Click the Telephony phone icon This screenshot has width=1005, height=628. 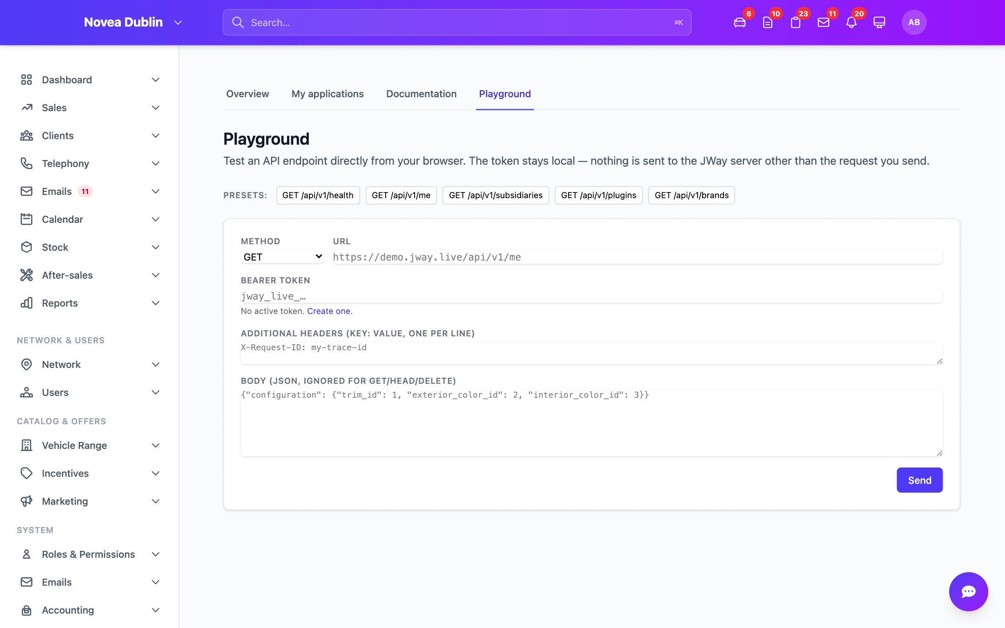(x=27, y=163)
